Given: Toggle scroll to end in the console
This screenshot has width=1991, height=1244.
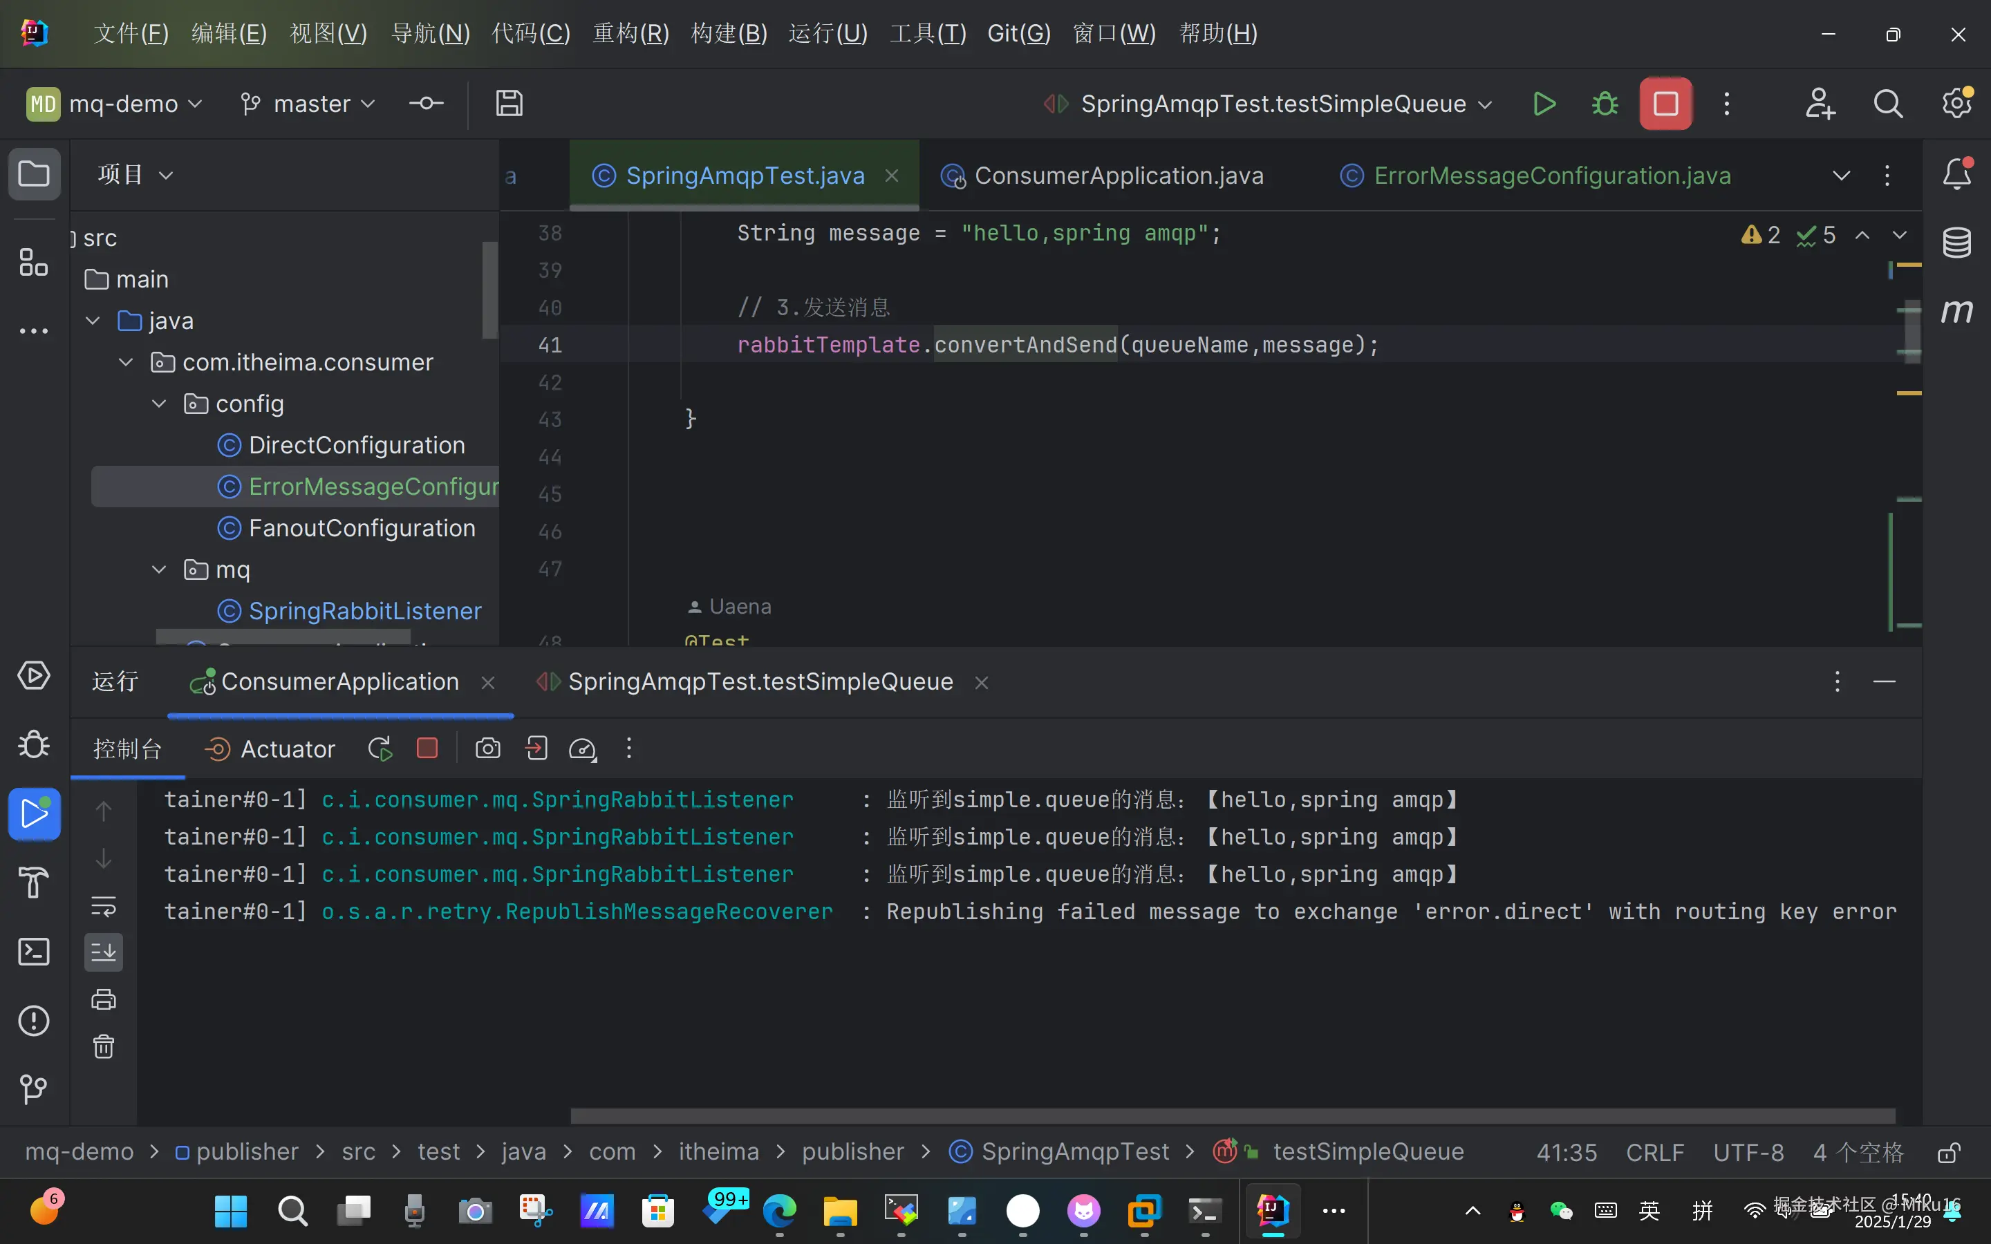Looking at the screenshot, I should [x=104, y=952].
